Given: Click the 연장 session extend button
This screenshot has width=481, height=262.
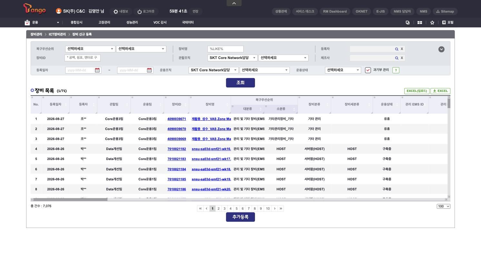Looking at the screenshot, I should point(195,11).
